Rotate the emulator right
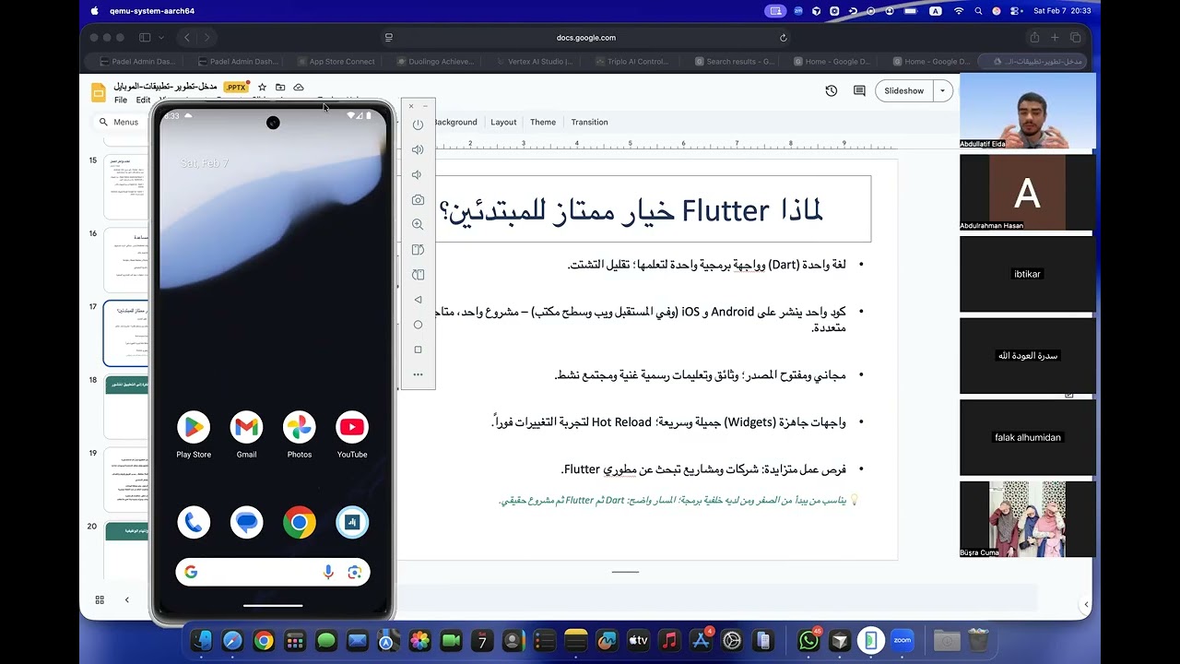 418,274
